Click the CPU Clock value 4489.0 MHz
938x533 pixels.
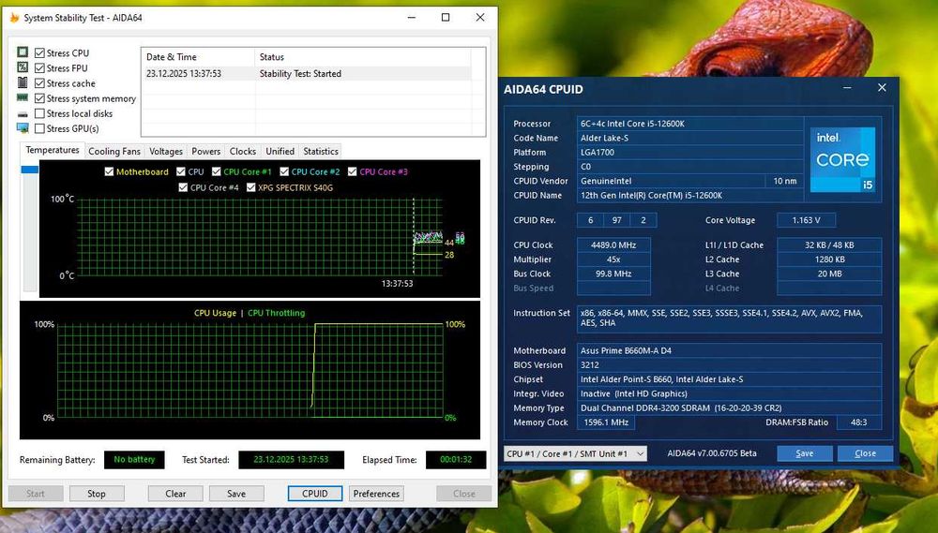point(613,245)
